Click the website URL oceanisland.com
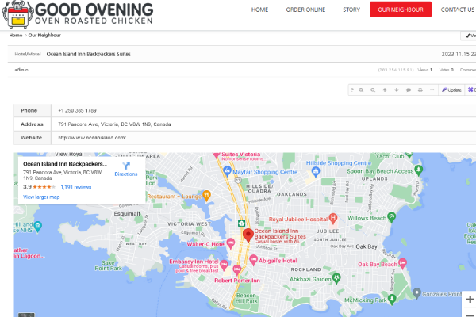The image size is (476, 317). click(92, 138)
